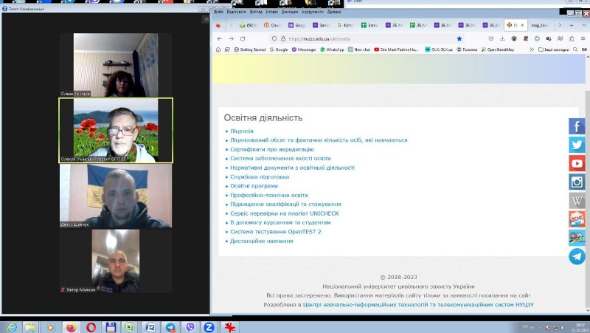Launch Opera from the Windows taskbar

tap(91, 327)
